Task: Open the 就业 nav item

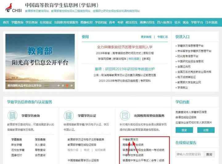Action: 186,23
